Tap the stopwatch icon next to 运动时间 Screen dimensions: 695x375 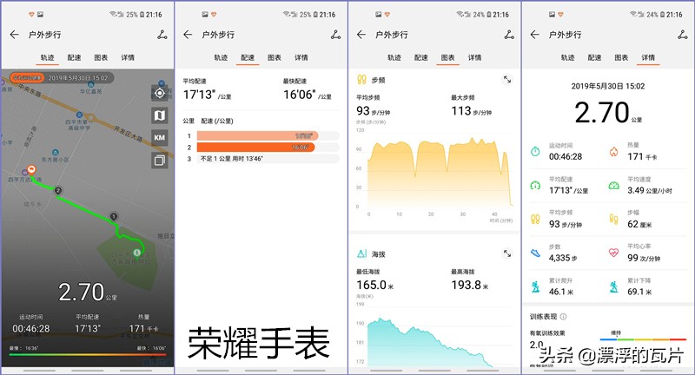coord(535,151)
